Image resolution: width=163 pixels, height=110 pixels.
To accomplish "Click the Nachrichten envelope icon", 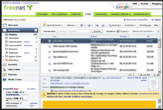I will [x=5, y=30].
